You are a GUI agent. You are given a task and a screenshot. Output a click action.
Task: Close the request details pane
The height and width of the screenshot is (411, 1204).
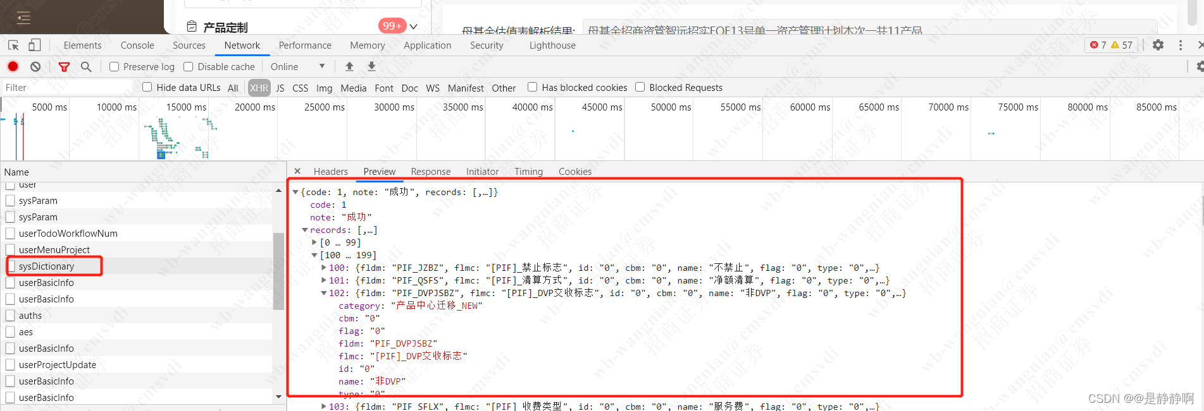tap(297, 171)
